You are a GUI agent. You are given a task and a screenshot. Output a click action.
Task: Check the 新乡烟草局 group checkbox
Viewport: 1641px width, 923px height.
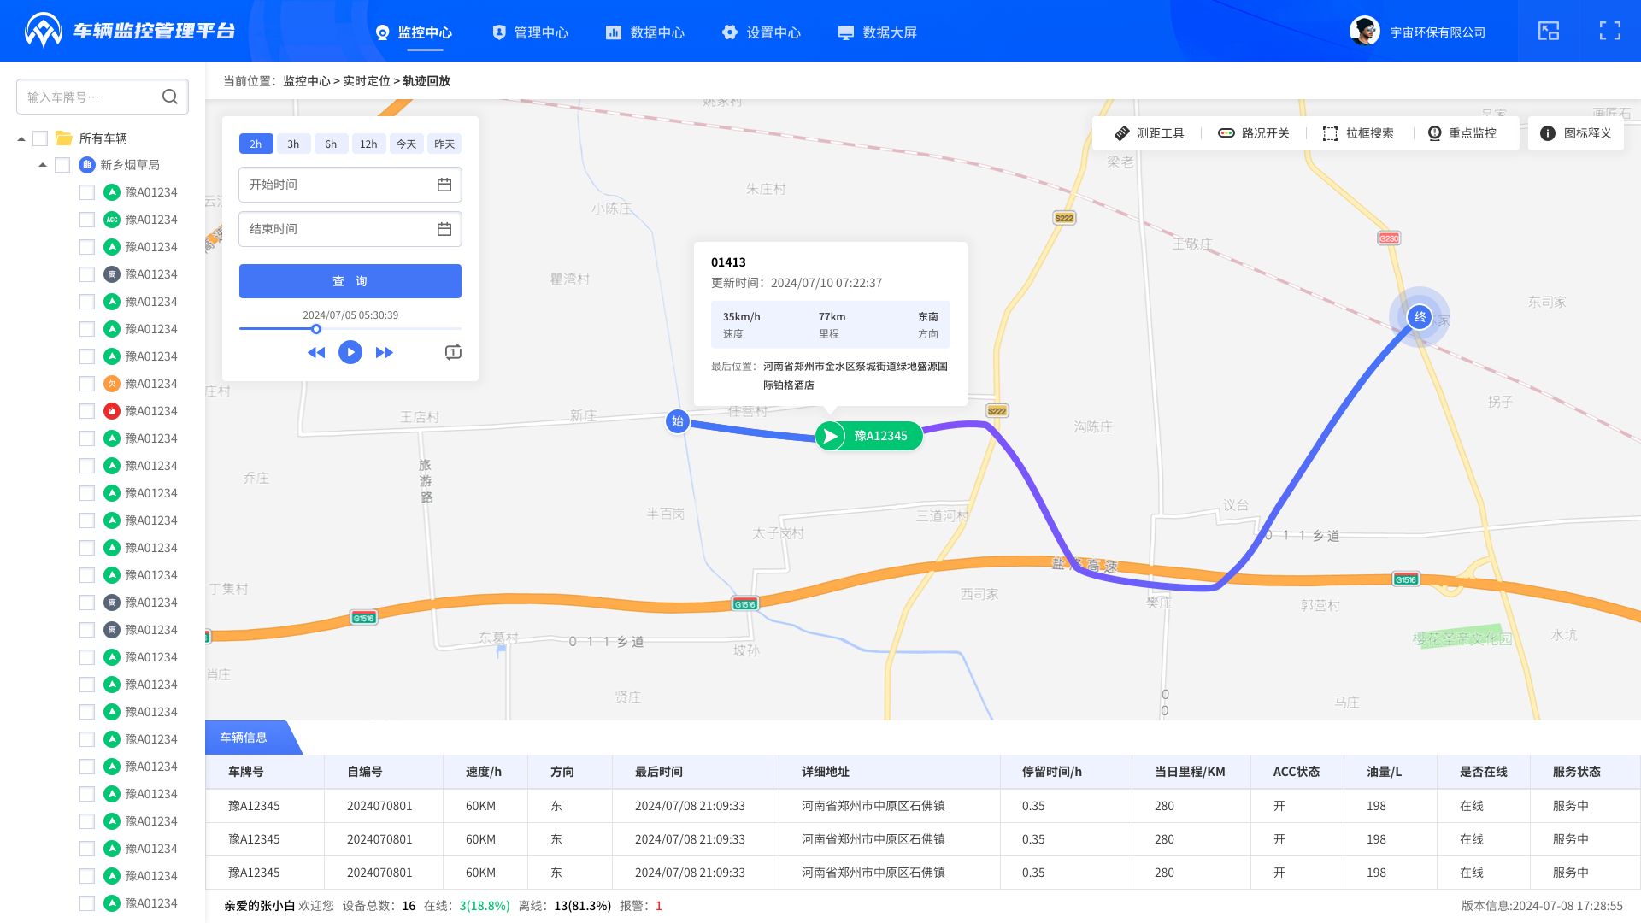pos(62,165)
